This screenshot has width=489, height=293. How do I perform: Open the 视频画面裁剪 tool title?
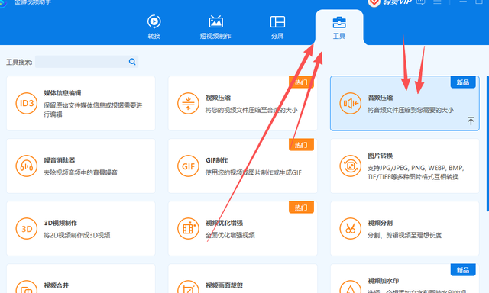[x=224, y=285]
